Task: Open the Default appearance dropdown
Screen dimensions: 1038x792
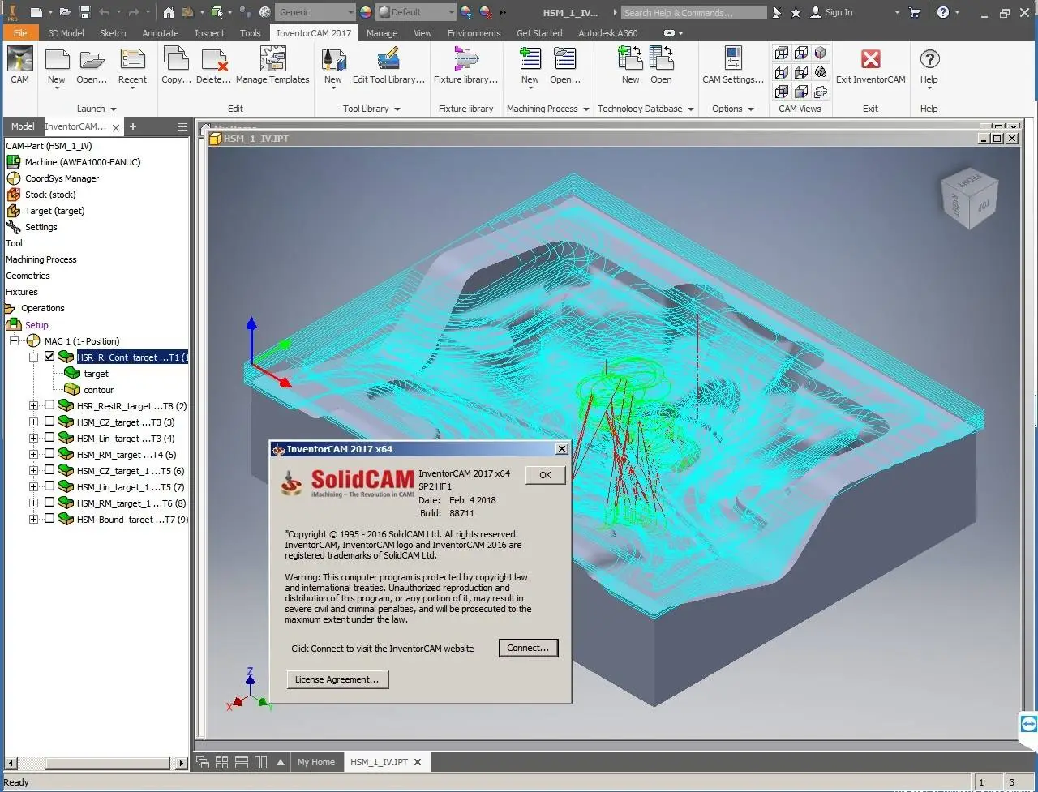Action: point(416,12)
